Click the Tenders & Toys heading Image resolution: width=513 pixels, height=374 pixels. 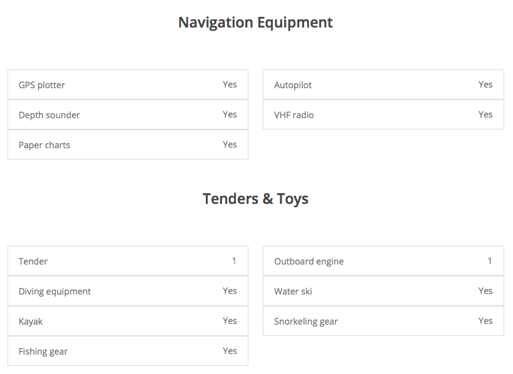255,199
